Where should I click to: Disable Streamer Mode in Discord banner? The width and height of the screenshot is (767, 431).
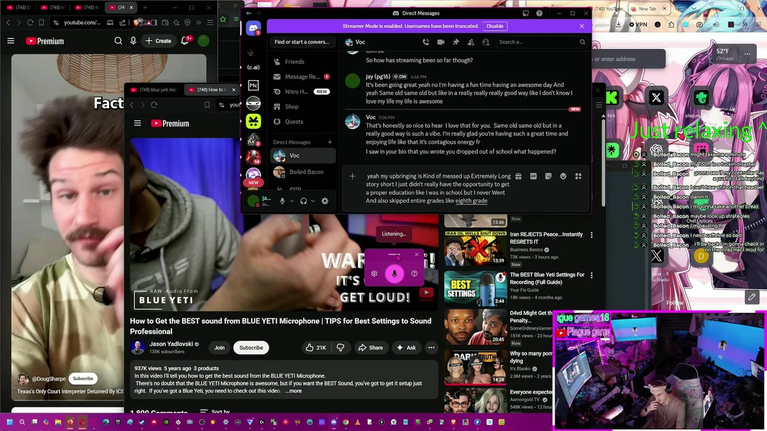495,26
